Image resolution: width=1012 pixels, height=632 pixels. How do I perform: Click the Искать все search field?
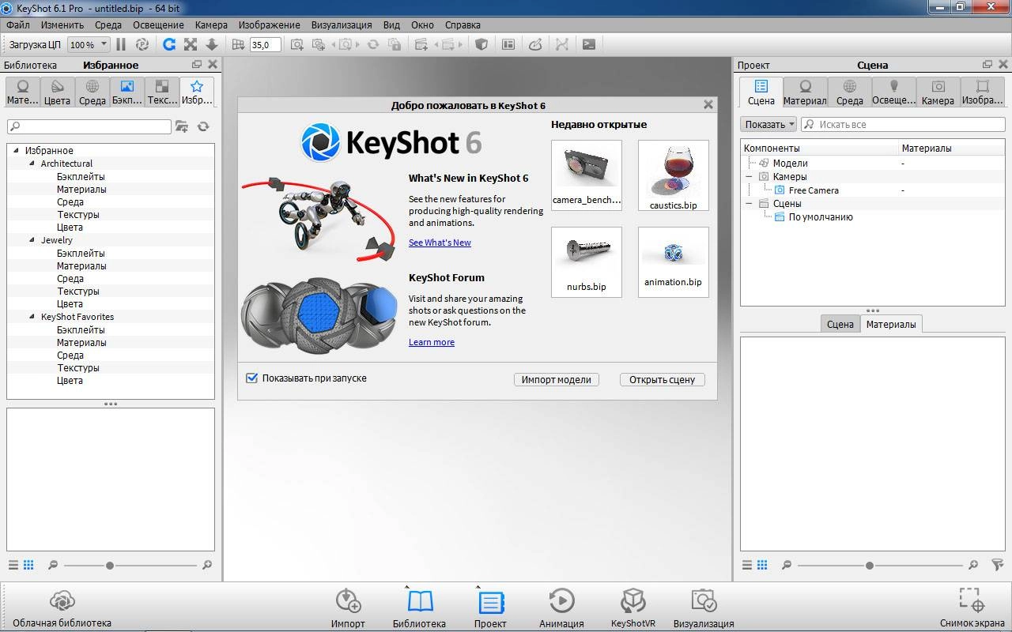[903, 124]
